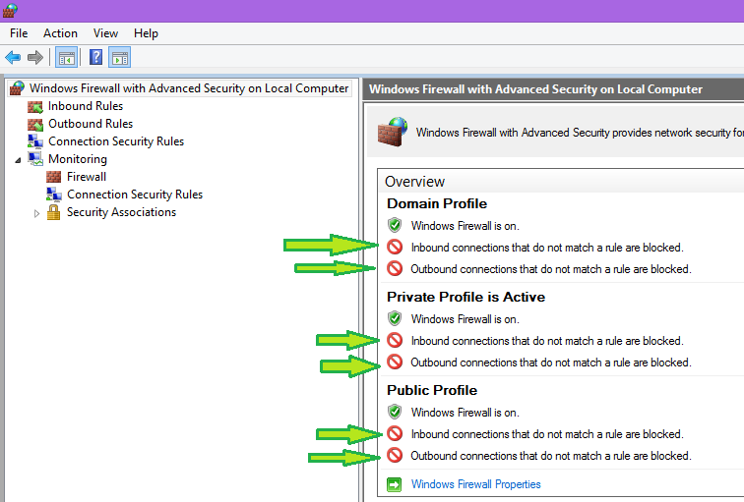Click Public Profile inbound connections blocked text
The image size is (744, 502).
(x=547, y=434)
